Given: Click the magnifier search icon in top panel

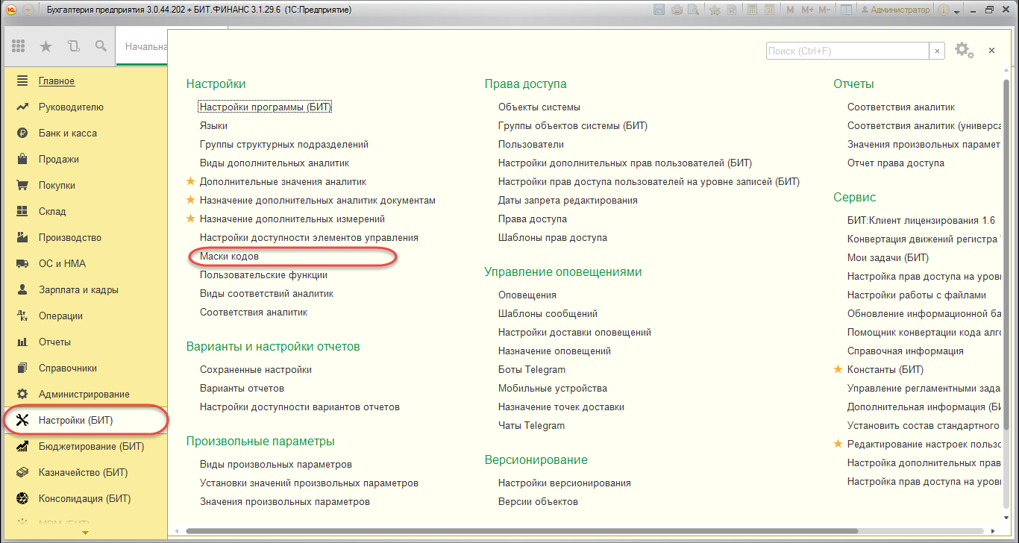Looking at the screenshot, I should 101,46.
